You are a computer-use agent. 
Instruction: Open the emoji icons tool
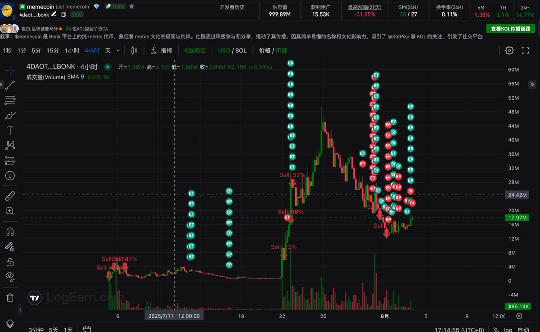[x=10, y=175]
